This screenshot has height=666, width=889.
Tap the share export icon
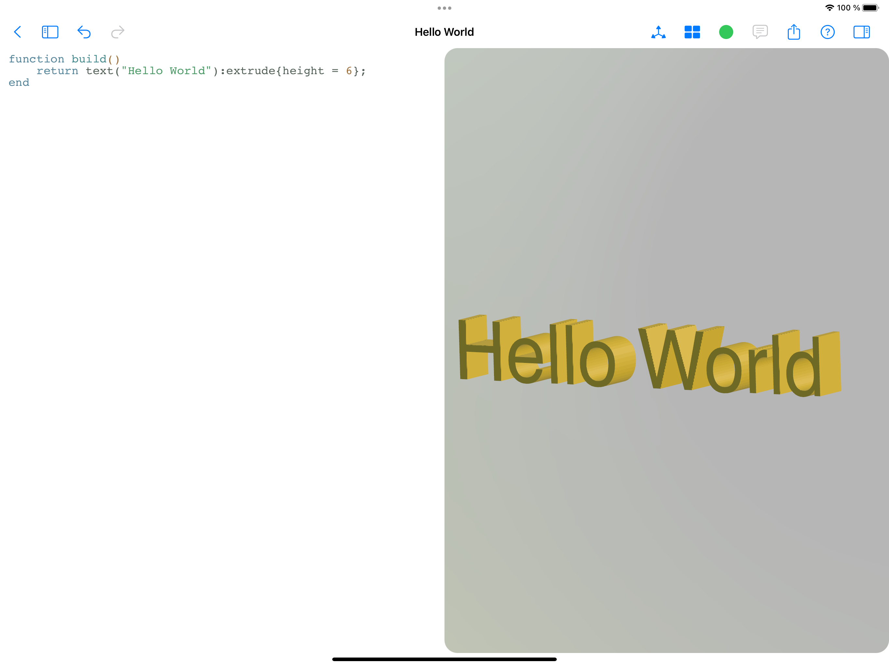point(794,32)
